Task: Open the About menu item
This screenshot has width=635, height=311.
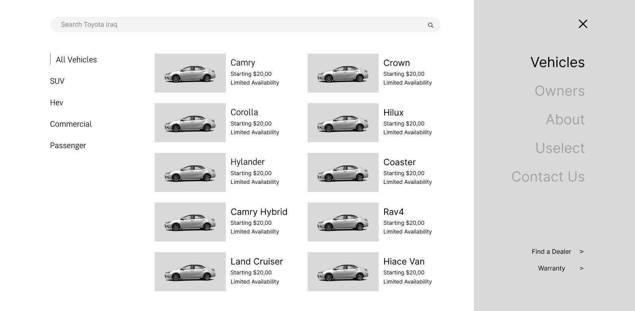Action: click(565, 120)
